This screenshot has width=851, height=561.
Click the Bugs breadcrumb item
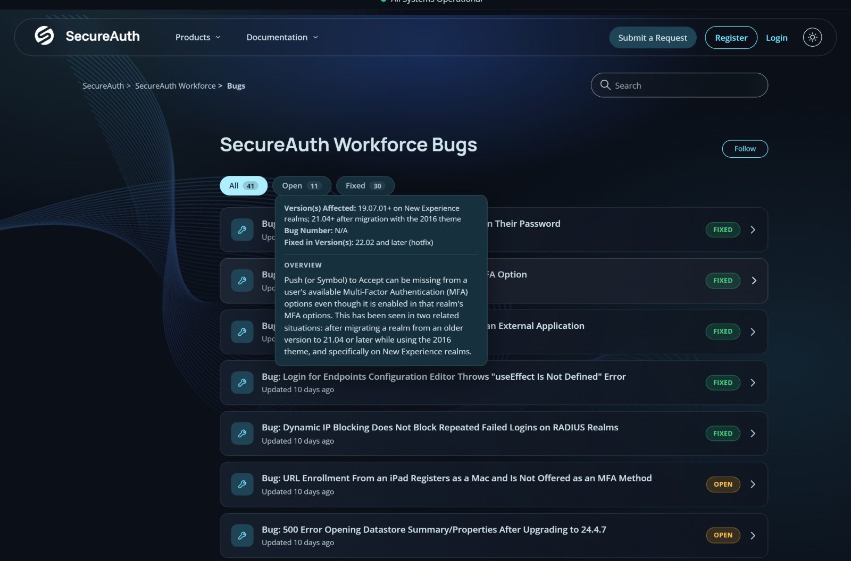236,86
